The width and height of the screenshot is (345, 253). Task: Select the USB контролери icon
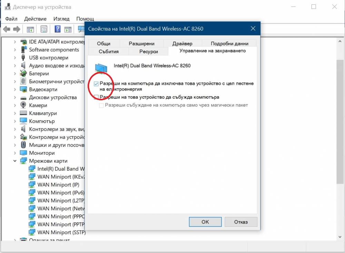coord(23,58)
